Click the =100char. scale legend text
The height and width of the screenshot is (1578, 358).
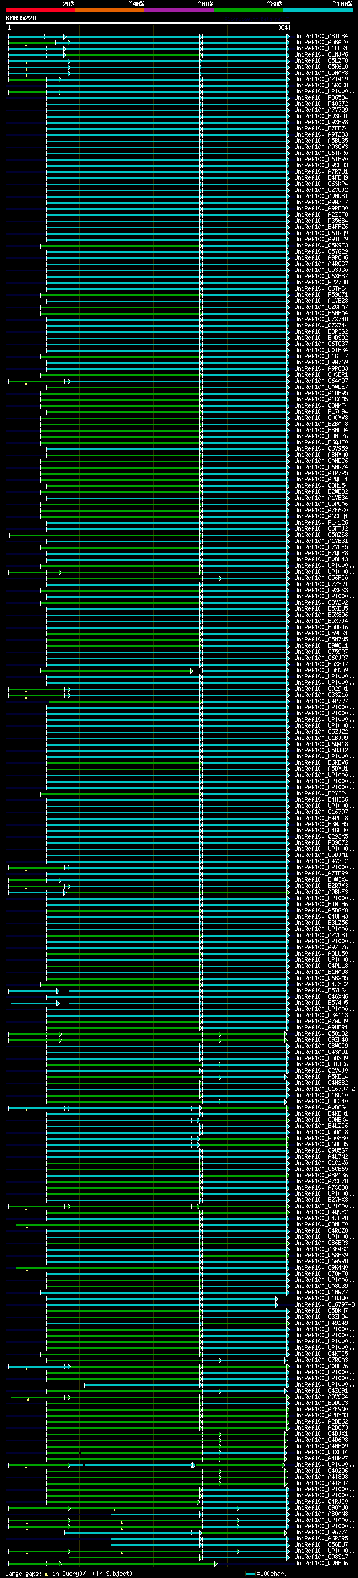pos(272,1573)
